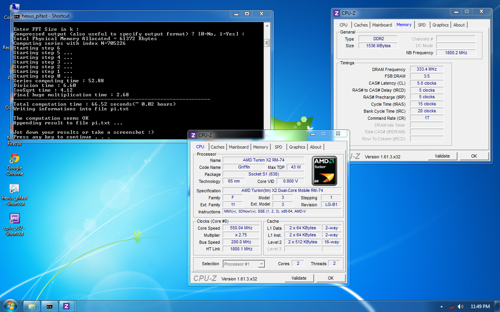Select CPU-Z purple taskbar button
Screen dimensions: 500x312
coord(67,306)
